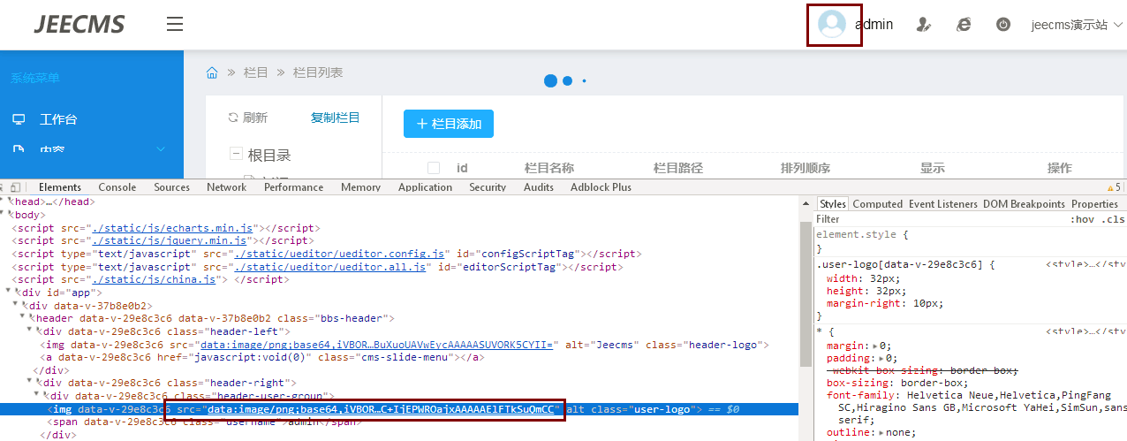Select the Event Listeners sidebar tab
The height and width of the screenshot is (441, 1127).
point(943,204)
